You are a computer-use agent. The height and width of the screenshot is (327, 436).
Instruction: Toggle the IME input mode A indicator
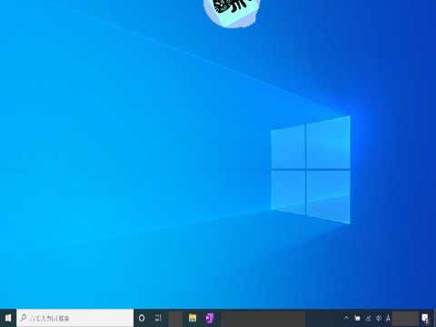[x=388, y=318]
